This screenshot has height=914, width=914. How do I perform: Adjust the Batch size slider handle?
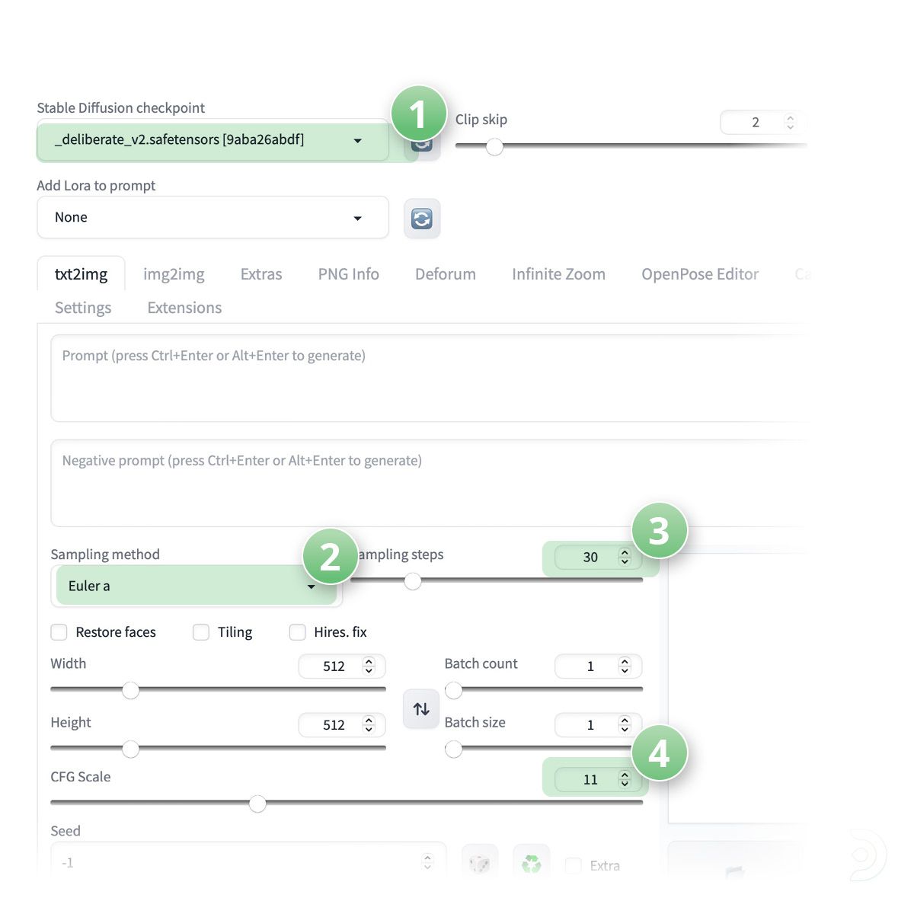(454, 749)
